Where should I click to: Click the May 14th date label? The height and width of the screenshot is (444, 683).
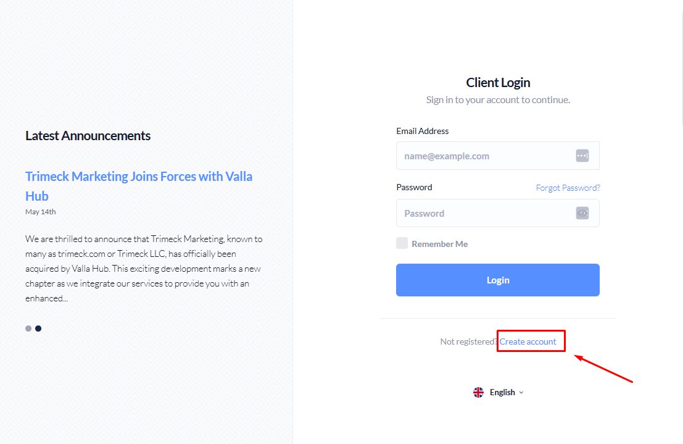40,211
